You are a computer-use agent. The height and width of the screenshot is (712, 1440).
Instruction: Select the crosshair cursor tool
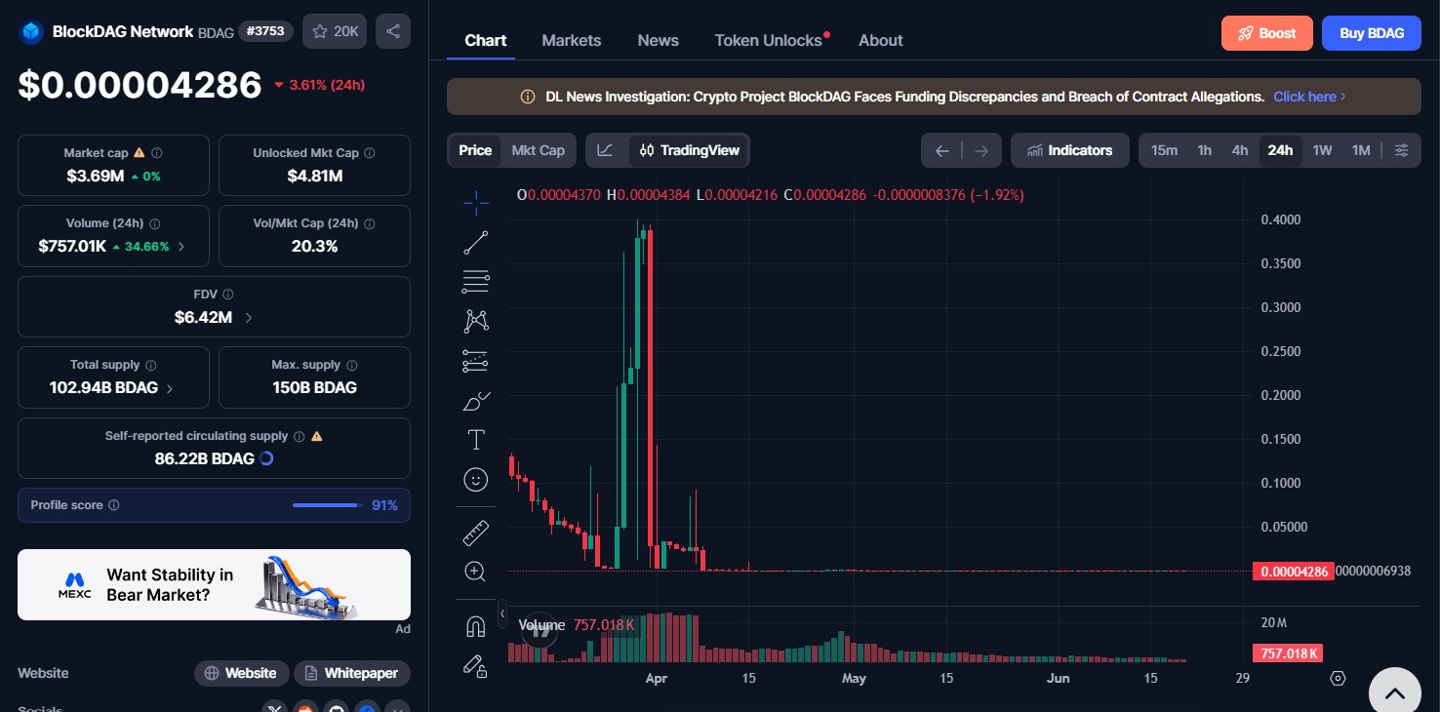(x=476, y=203)
